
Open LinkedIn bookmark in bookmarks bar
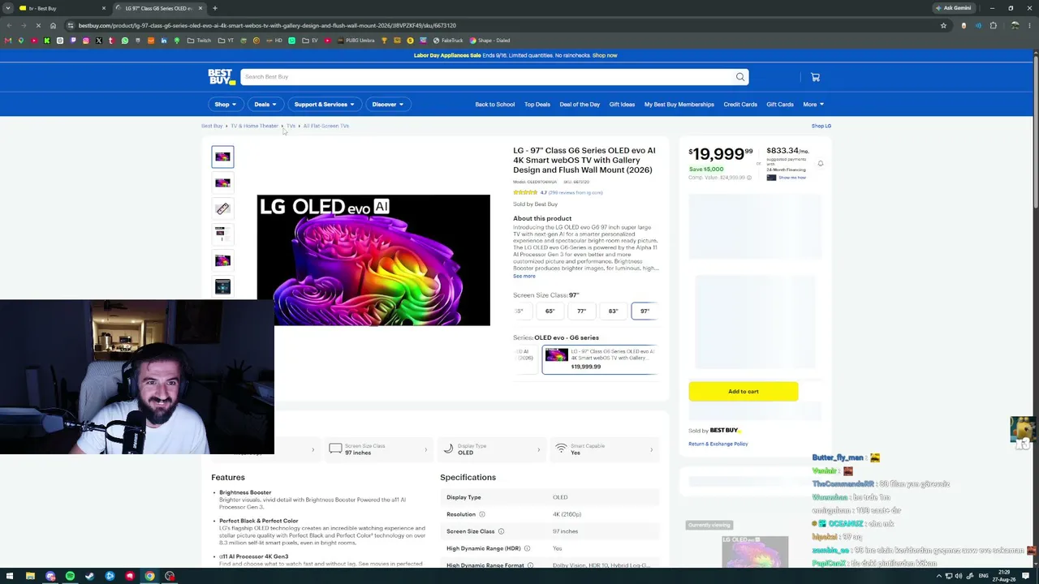163,41
